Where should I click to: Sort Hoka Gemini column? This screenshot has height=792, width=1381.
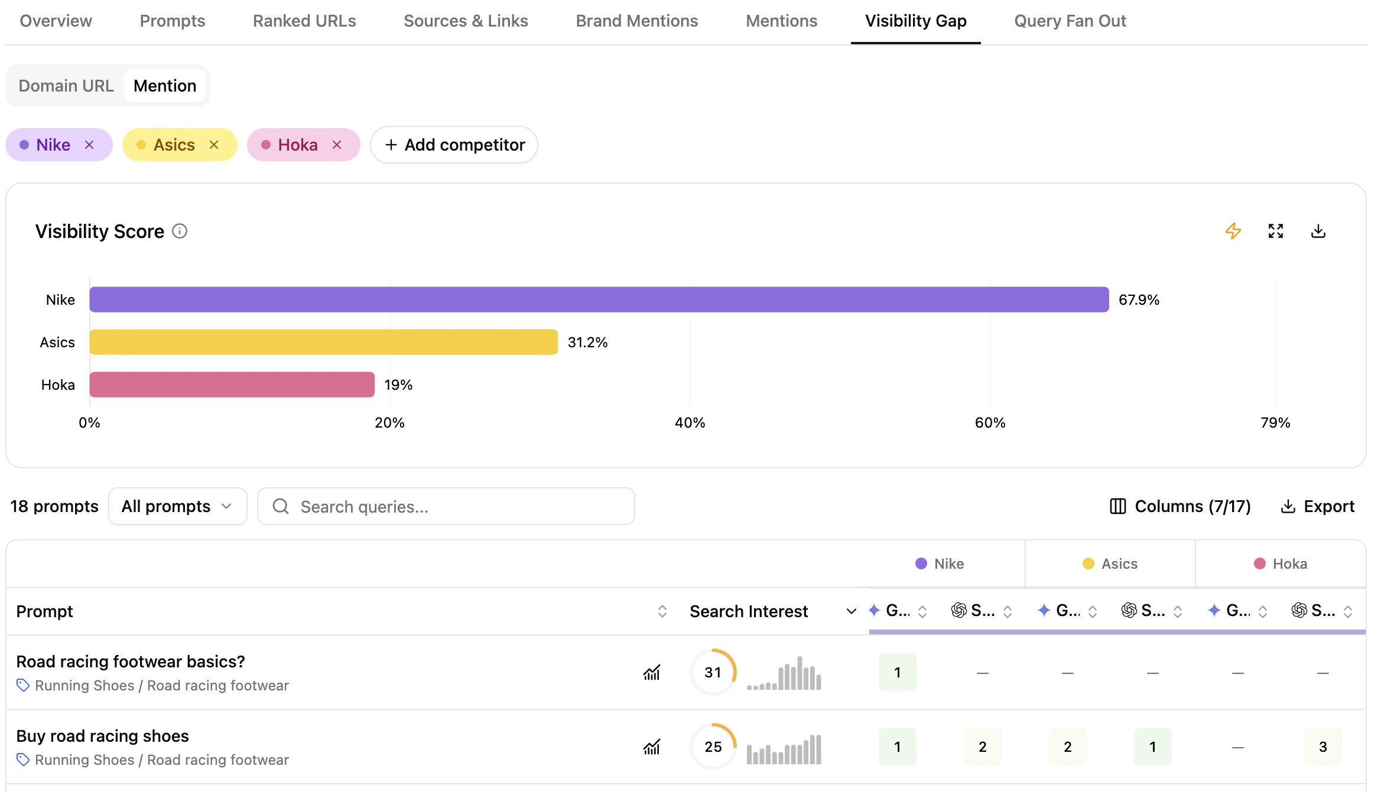(1263, 611)
